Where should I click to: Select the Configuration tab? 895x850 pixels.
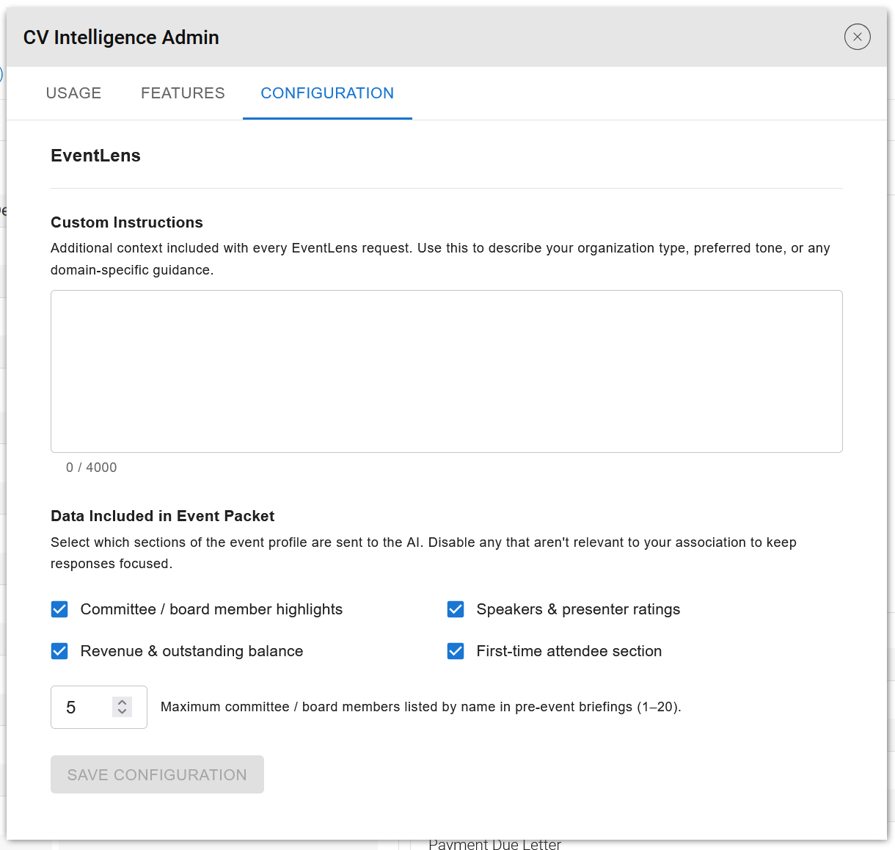tap(327, 93)
